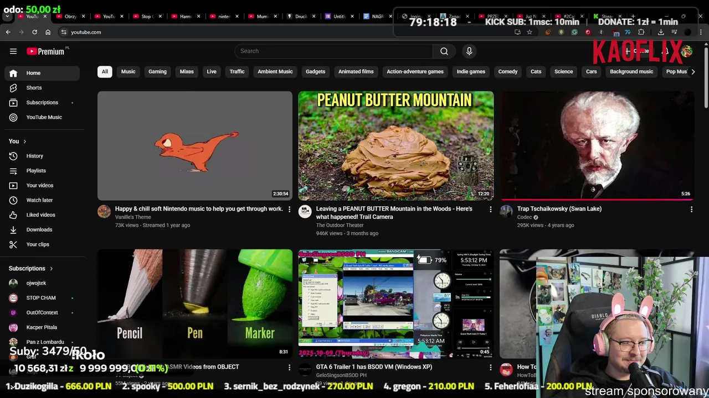
Task: Select the Cats filter chip
Action: coord(536,71)
